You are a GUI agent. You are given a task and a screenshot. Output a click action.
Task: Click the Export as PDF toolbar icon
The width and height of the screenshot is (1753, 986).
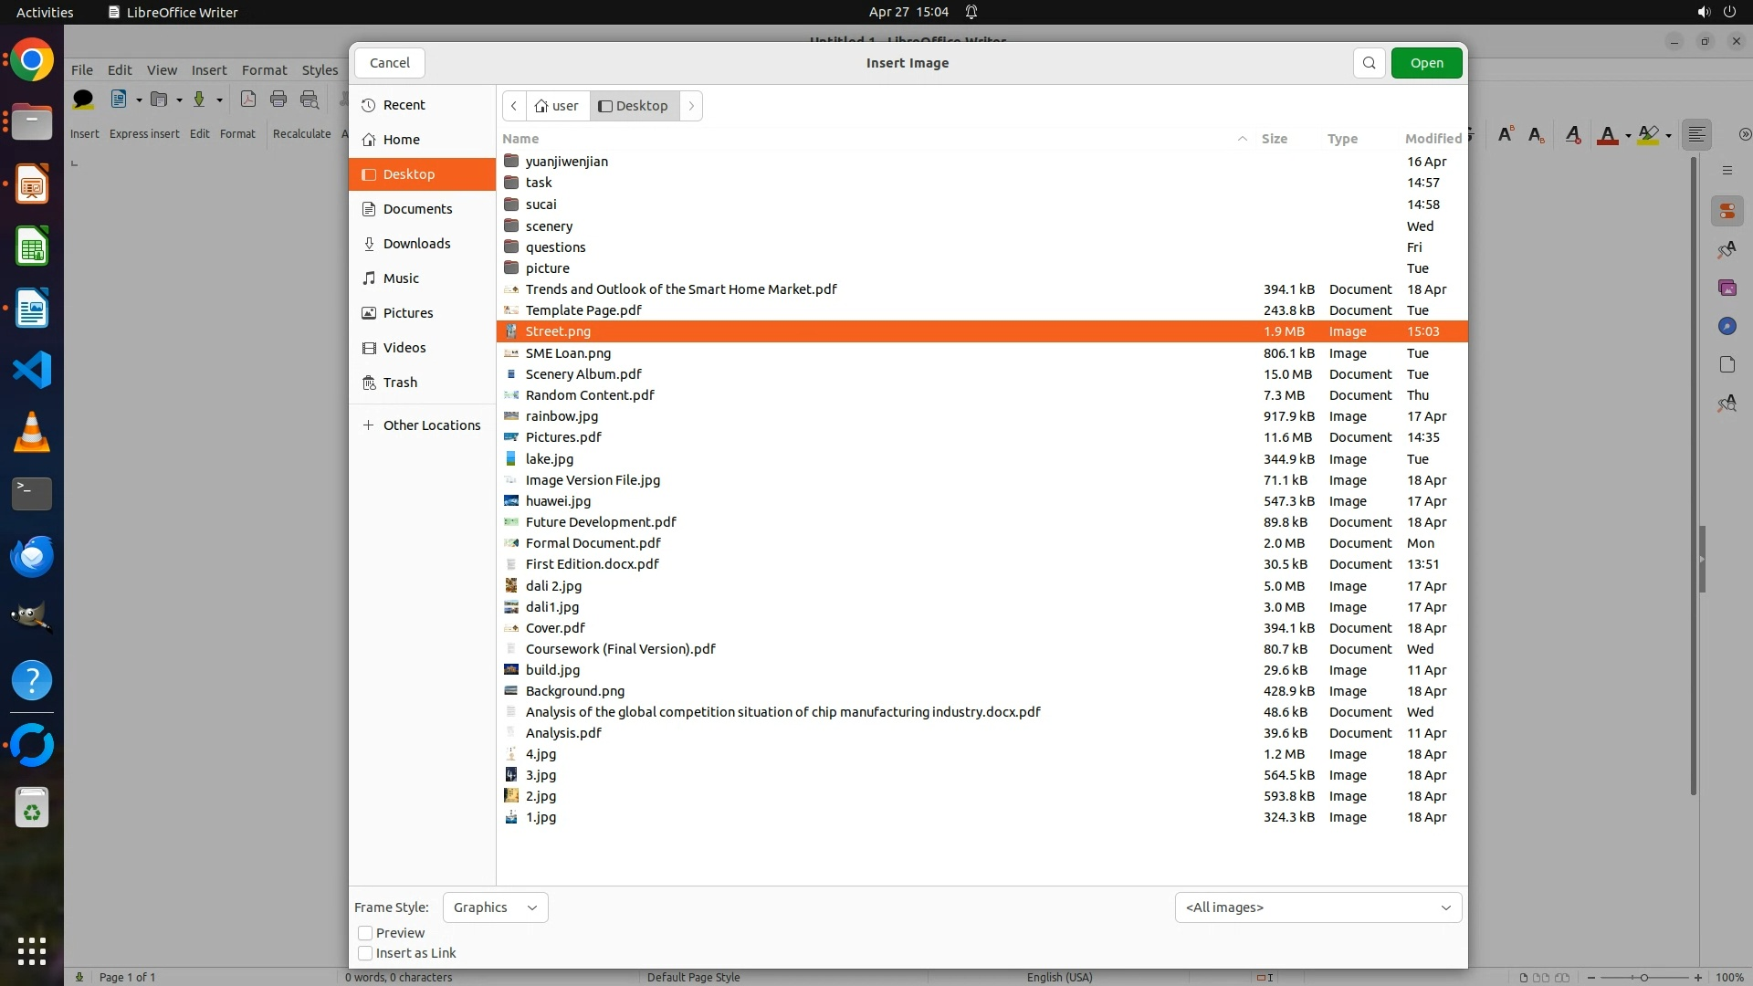[247, 100]
